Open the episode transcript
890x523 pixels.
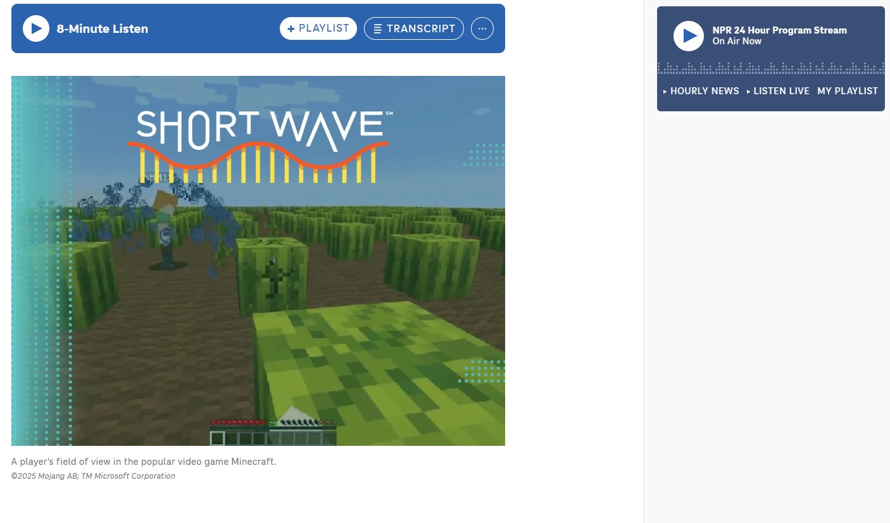[414, 28]
